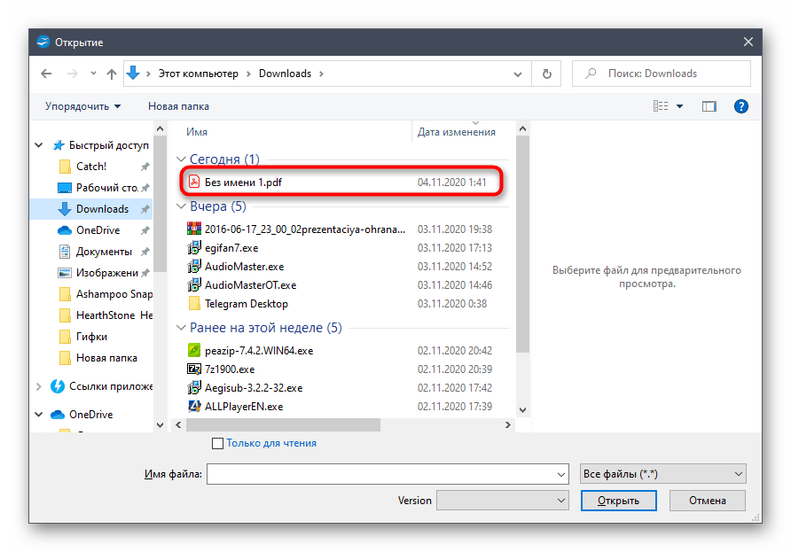Image resolution: width=791 pixels, height=552 pixels.
Task: Open 'Гифки' folder in sidebar
Action: tap(91, 336)
